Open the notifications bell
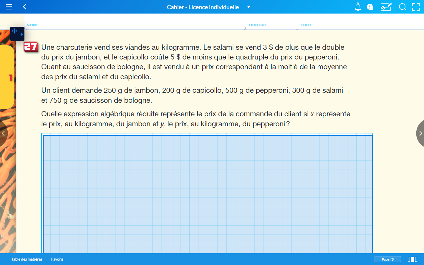424x265 pixels. 358,7
